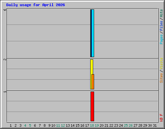Click day number 11 on the axis
The width and height of the screenshot is (165, 129).
(58, 125)
